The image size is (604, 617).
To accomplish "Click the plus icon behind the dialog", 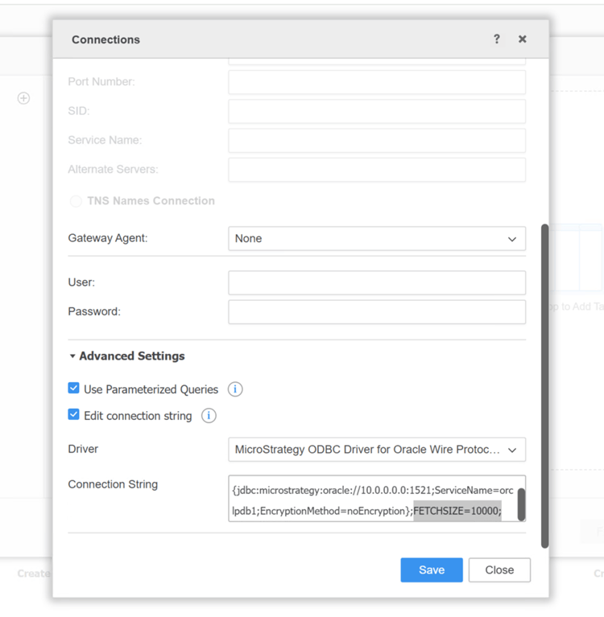I will pos(24,98).
